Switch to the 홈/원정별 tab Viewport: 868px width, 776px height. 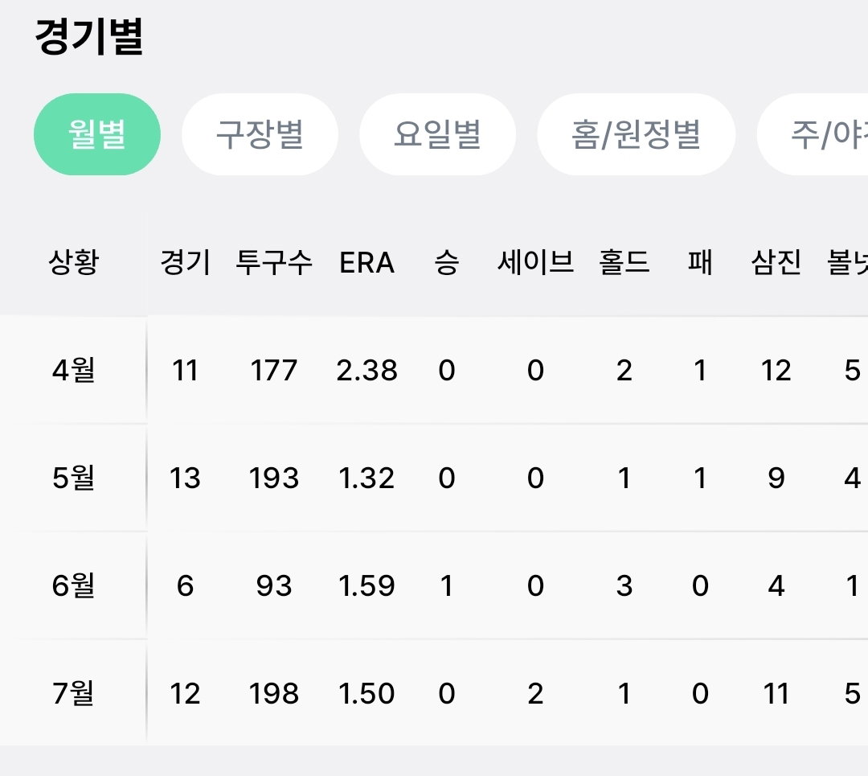(636, 134)
